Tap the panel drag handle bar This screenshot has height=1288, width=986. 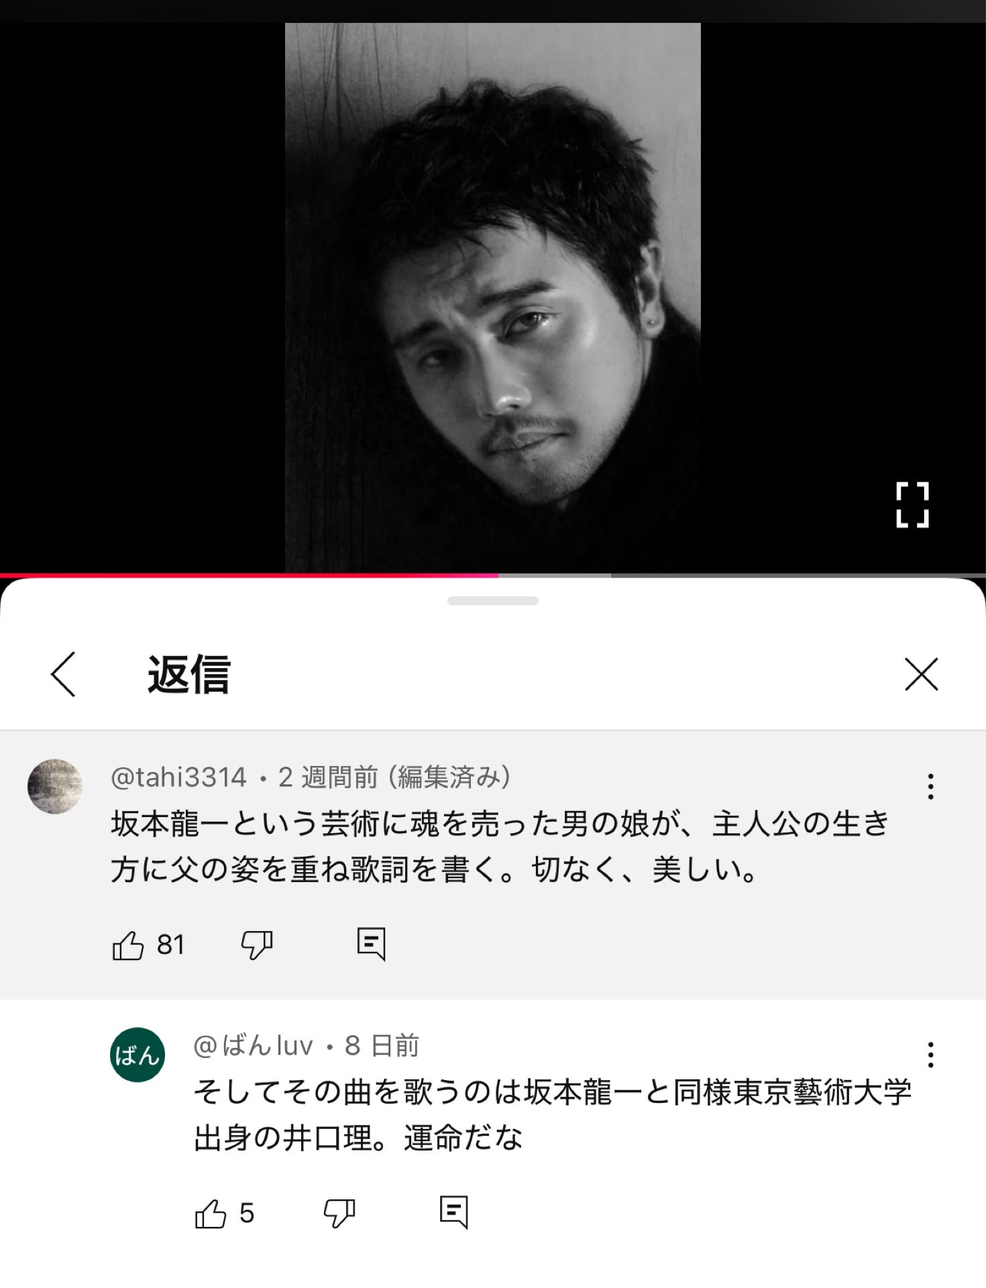(493, 601)
